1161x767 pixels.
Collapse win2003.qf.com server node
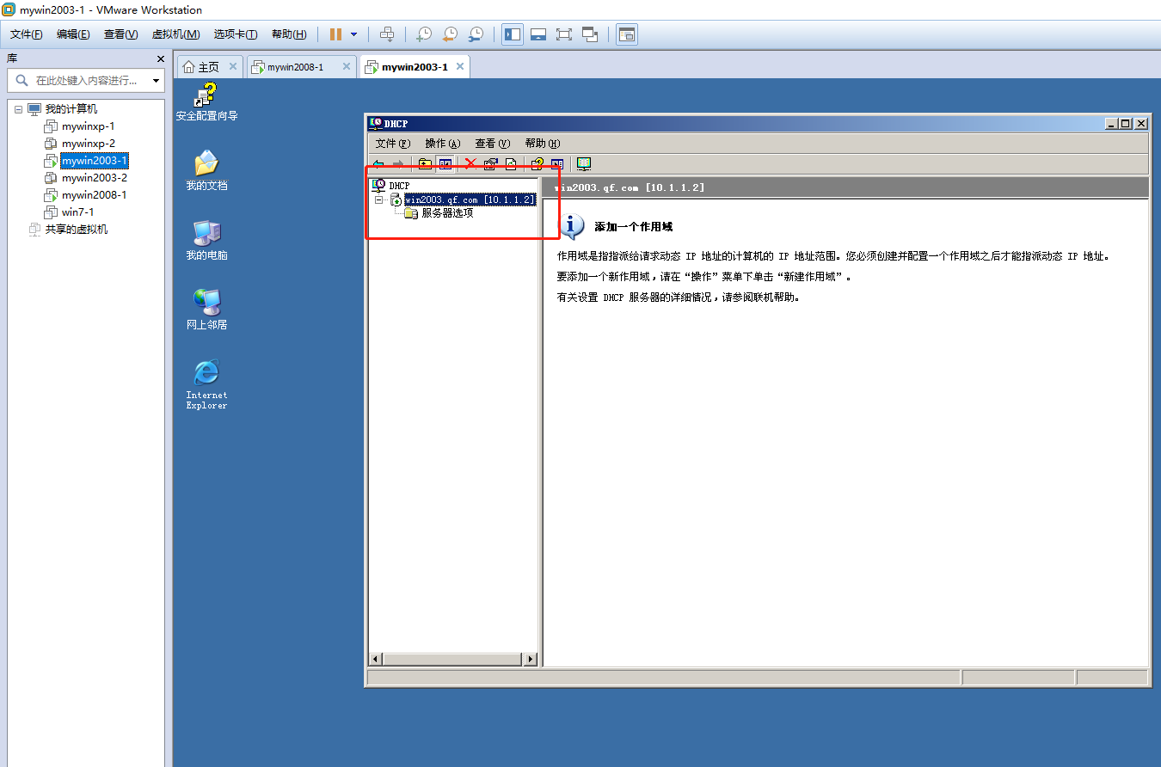pos(378,199)
